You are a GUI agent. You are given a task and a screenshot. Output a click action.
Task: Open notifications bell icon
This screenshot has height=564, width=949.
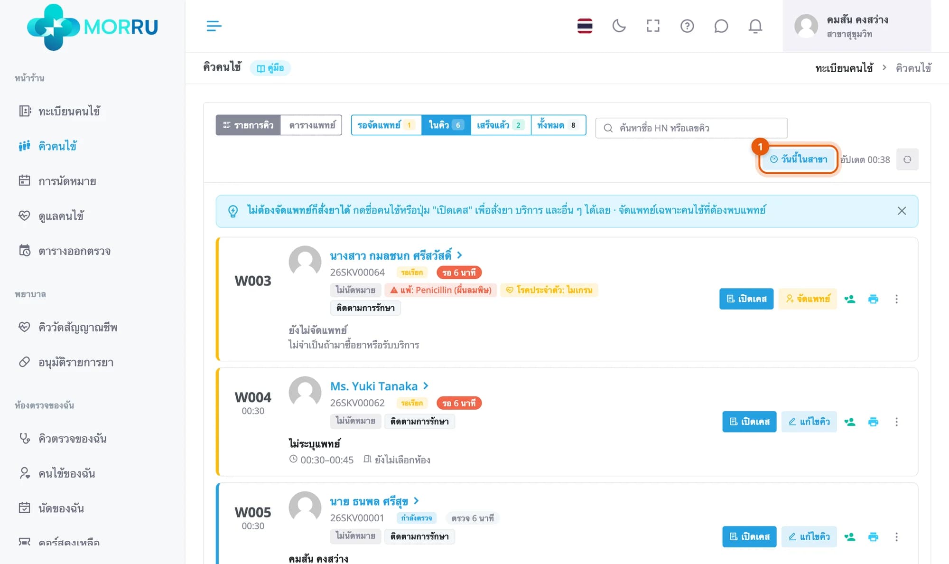point(755,26)
